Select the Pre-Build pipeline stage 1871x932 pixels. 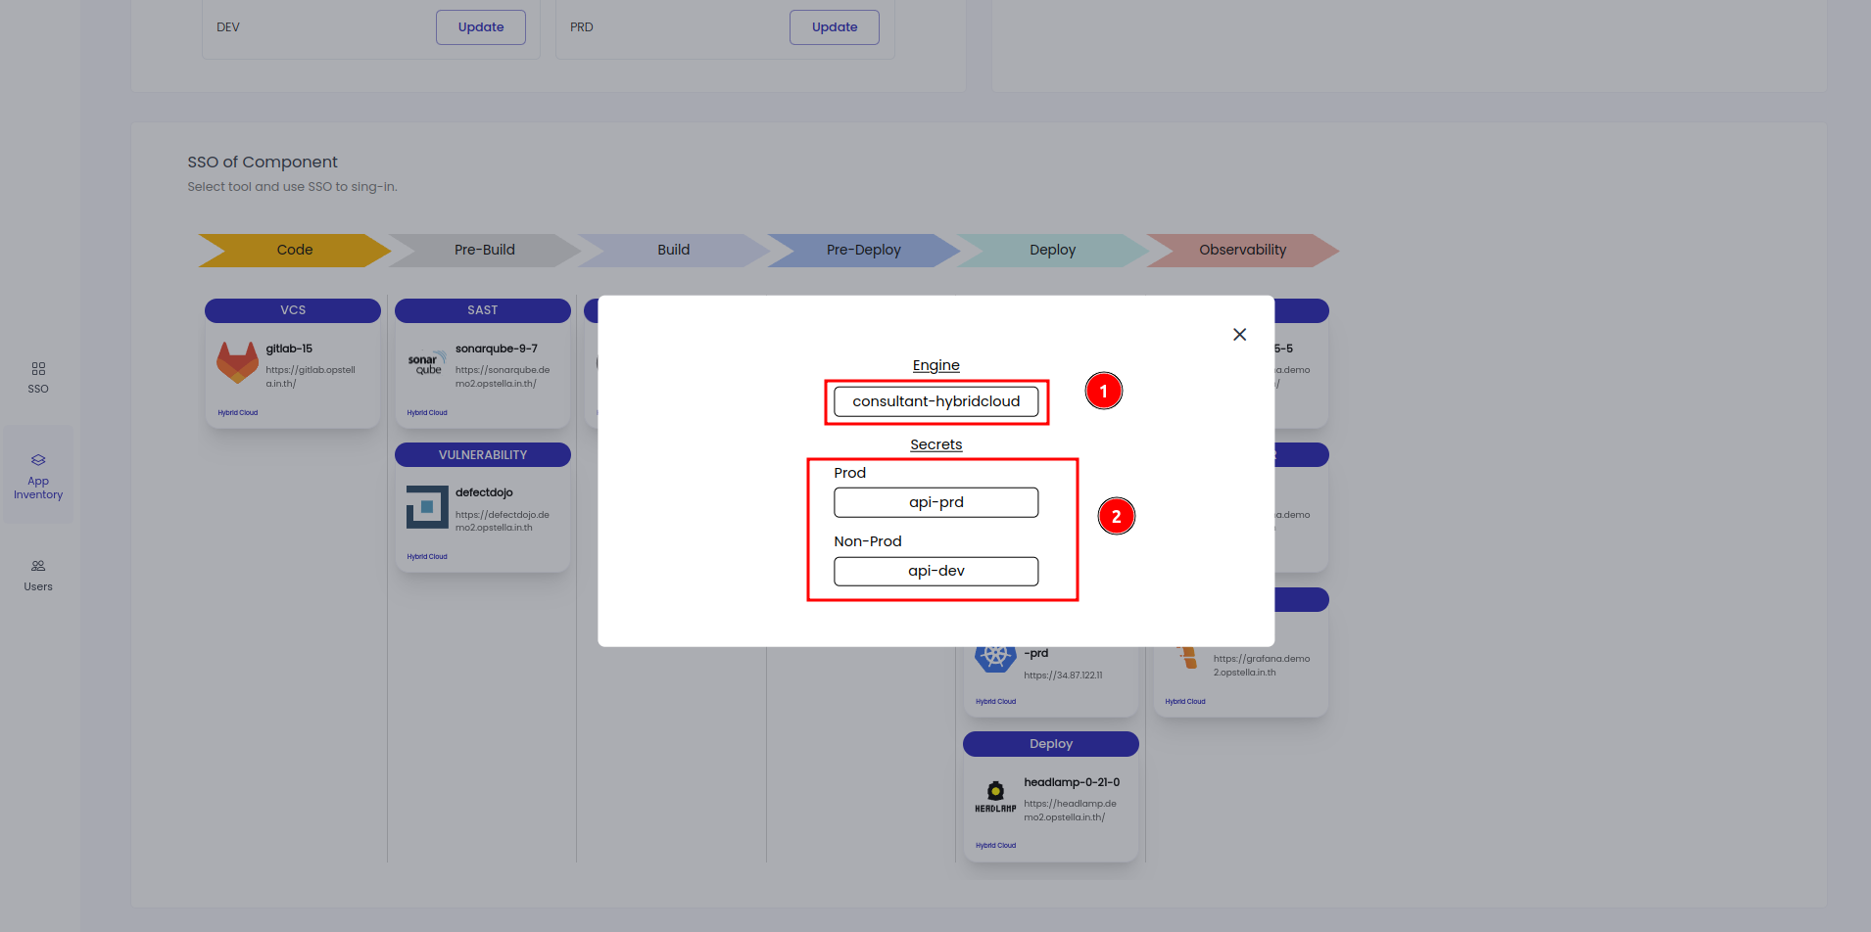[x=485, y=250]
